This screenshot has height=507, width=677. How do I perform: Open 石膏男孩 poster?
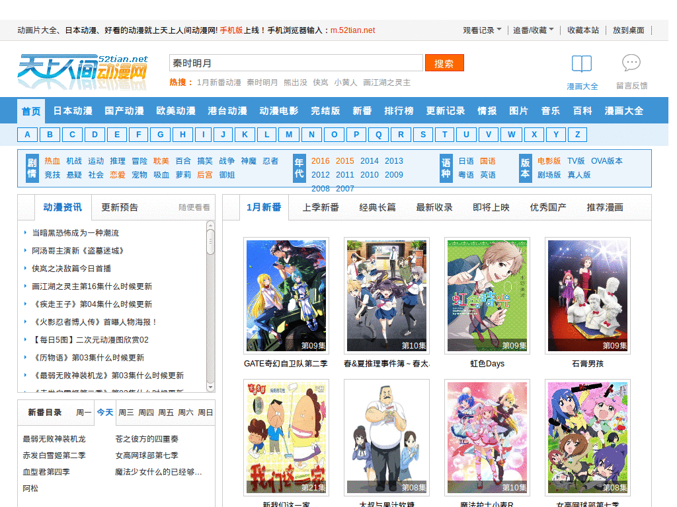coord(588,296)
